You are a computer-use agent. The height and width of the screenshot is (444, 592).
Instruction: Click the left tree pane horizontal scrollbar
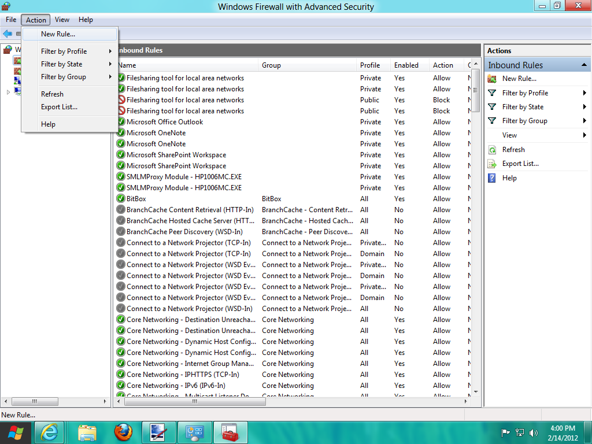coord(35,401)
